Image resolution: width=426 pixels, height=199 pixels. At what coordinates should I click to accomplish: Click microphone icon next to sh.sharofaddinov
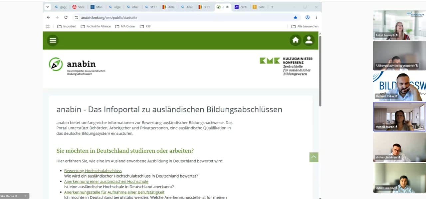(399, 157)
